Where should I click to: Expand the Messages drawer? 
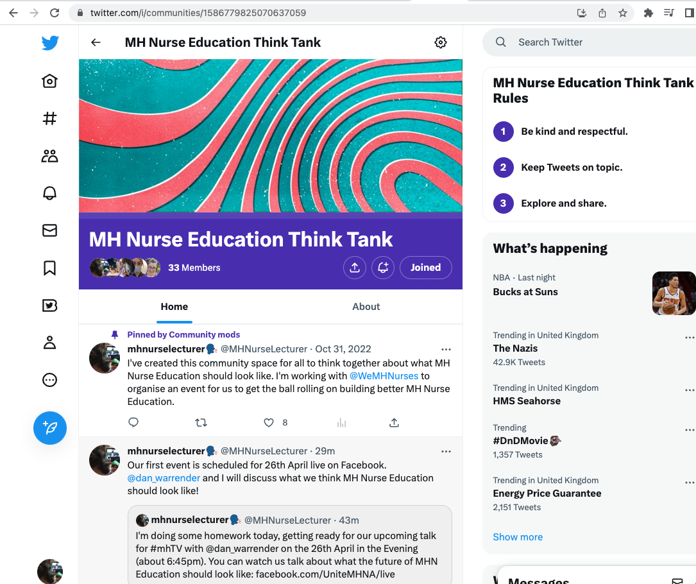click(x=597, y=576)
